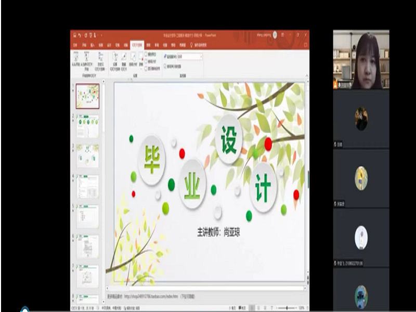
Task: Launch Rehearse Timings (排练计时)
Action: 133,59
